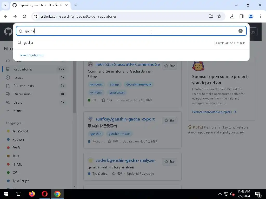Open jie65535/GrasscutterCommandGe repository
The image size is (266, 199).
point(128,65)
